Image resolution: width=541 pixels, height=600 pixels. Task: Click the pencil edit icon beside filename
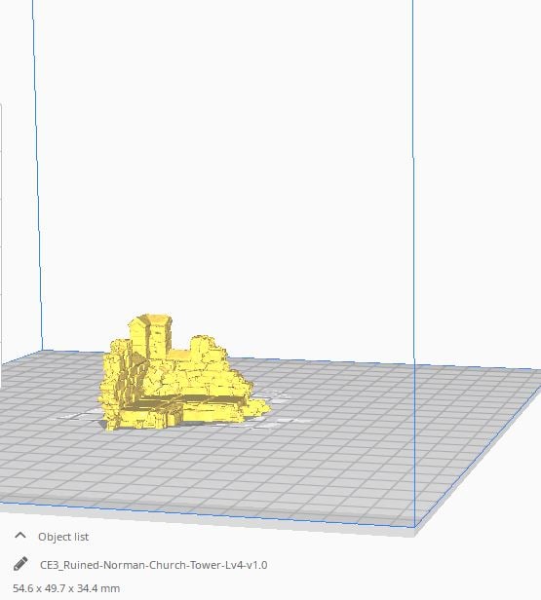click(20, 564)
